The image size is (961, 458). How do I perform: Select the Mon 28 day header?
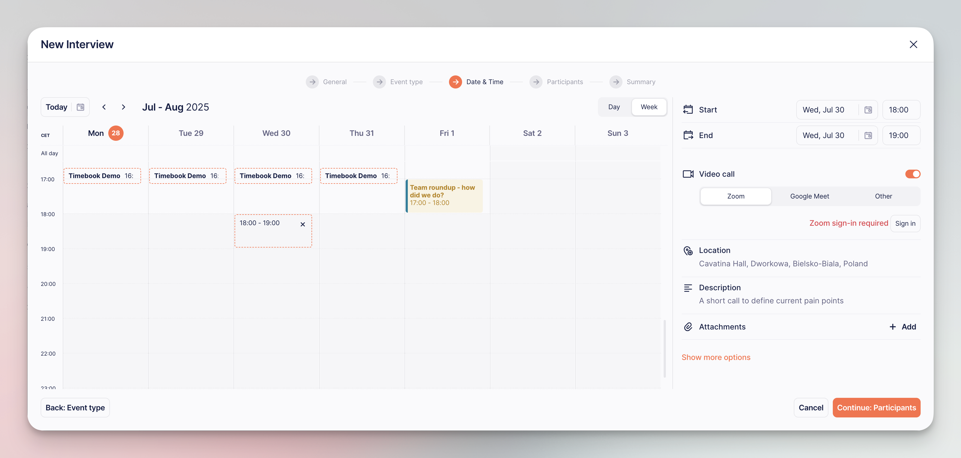(x=106, y=133)
